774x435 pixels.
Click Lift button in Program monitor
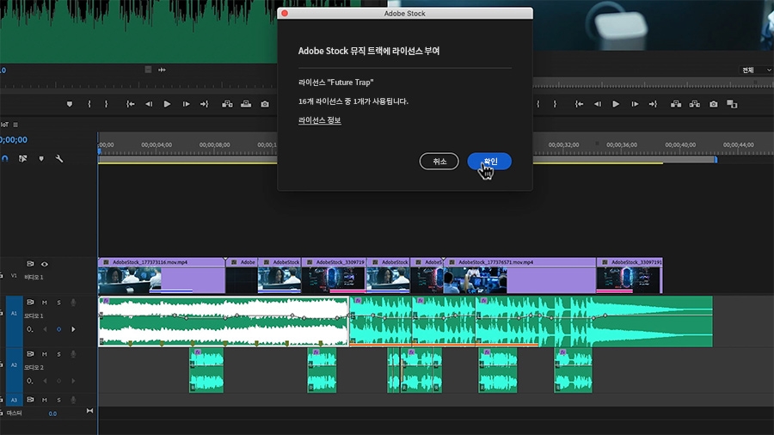tap(676, 104)
